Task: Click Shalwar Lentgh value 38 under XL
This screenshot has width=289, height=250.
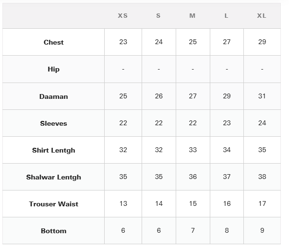Action: pyautogui.click(x=262, y=177)
